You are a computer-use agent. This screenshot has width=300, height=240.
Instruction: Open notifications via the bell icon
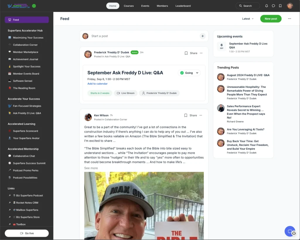coord(266,6)
